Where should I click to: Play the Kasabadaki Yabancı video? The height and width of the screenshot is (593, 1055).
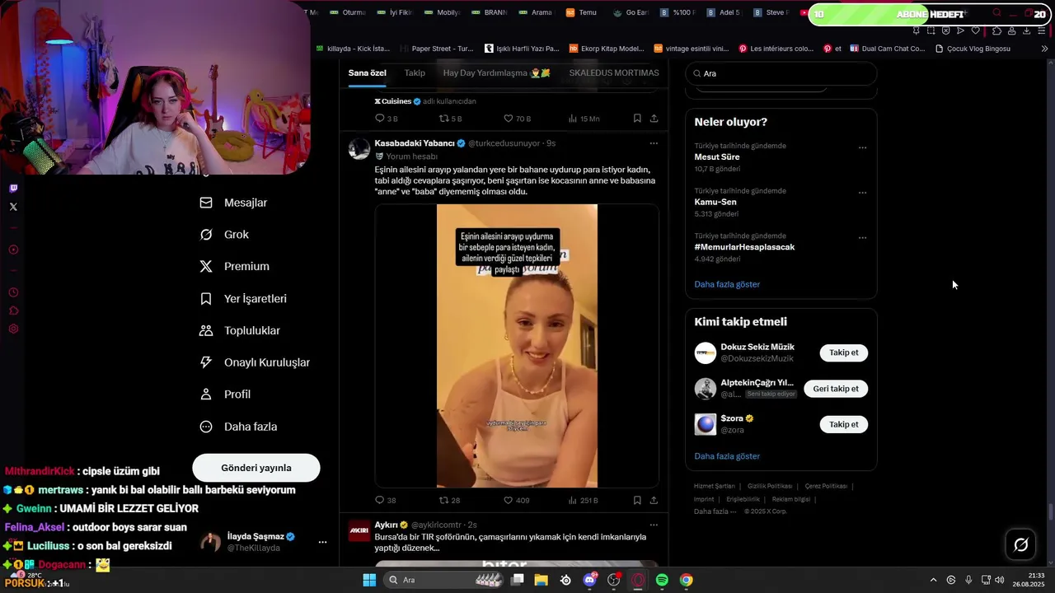click(x=517, y=346)
